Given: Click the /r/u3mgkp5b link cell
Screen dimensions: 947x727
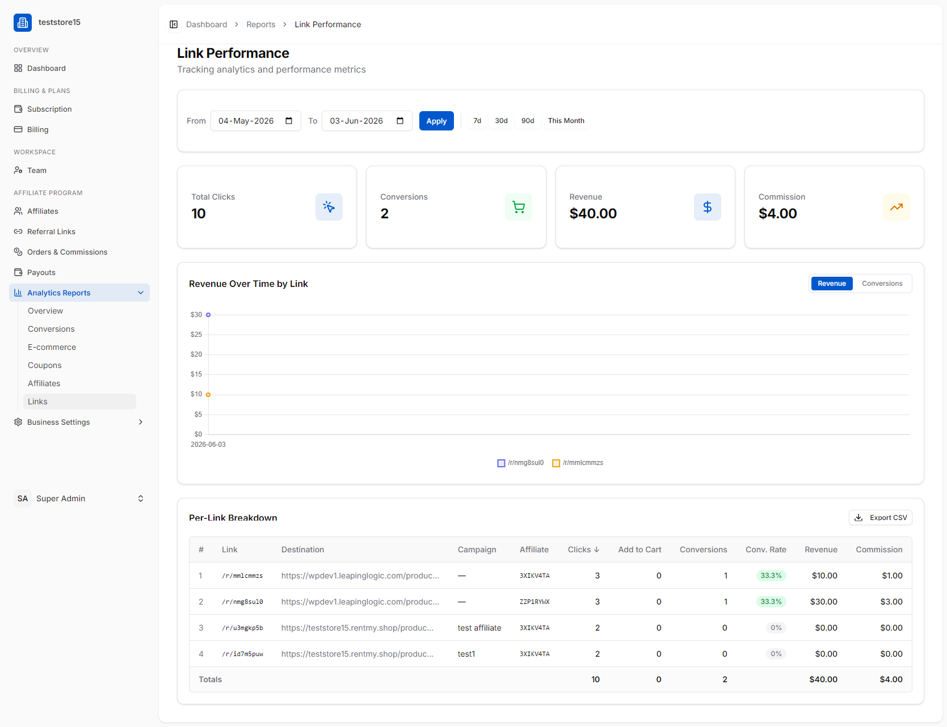Looking at the screenshot, I should 242,628.
